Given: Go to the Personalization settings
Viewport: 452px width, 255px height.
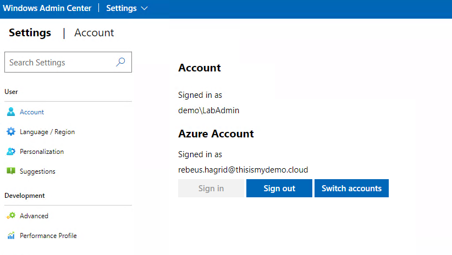Looking at the screenshot, I should 42,152.
